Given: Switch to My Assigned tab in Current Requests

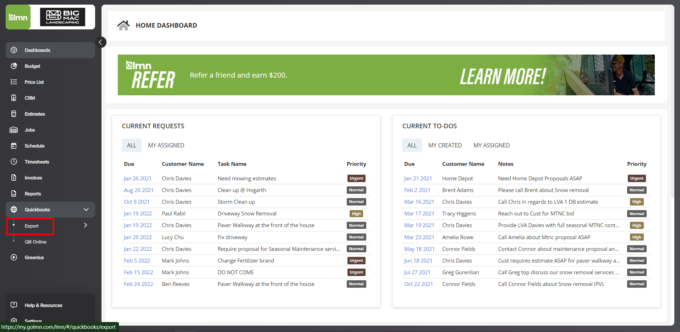Looking at the screenshot, I should [166, 145].
